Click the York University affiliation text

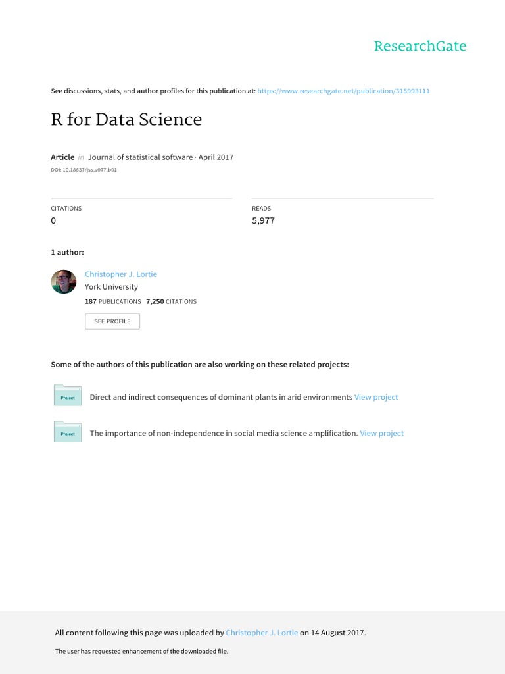(111, 287)
